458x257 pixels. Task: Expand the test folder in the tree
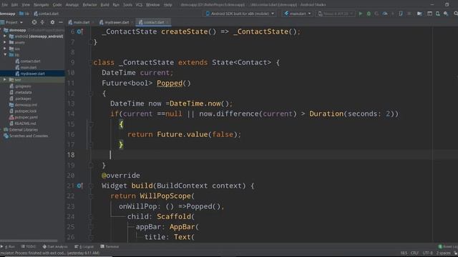[x=5, y=79]
